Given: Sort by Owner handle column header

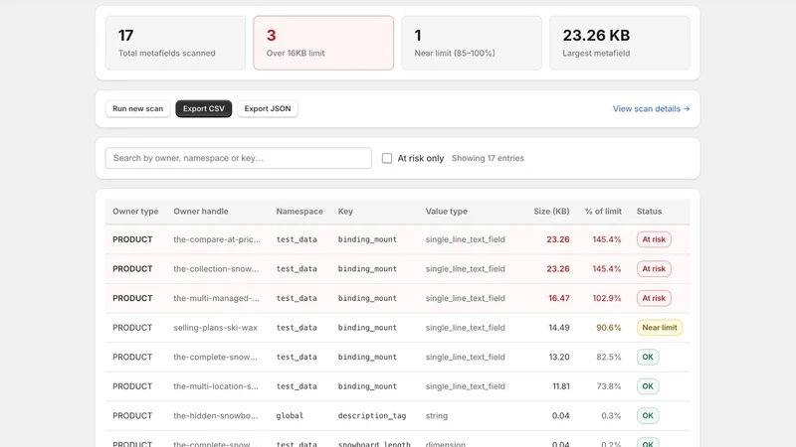Looking at the screenshot, I should 201,212.
